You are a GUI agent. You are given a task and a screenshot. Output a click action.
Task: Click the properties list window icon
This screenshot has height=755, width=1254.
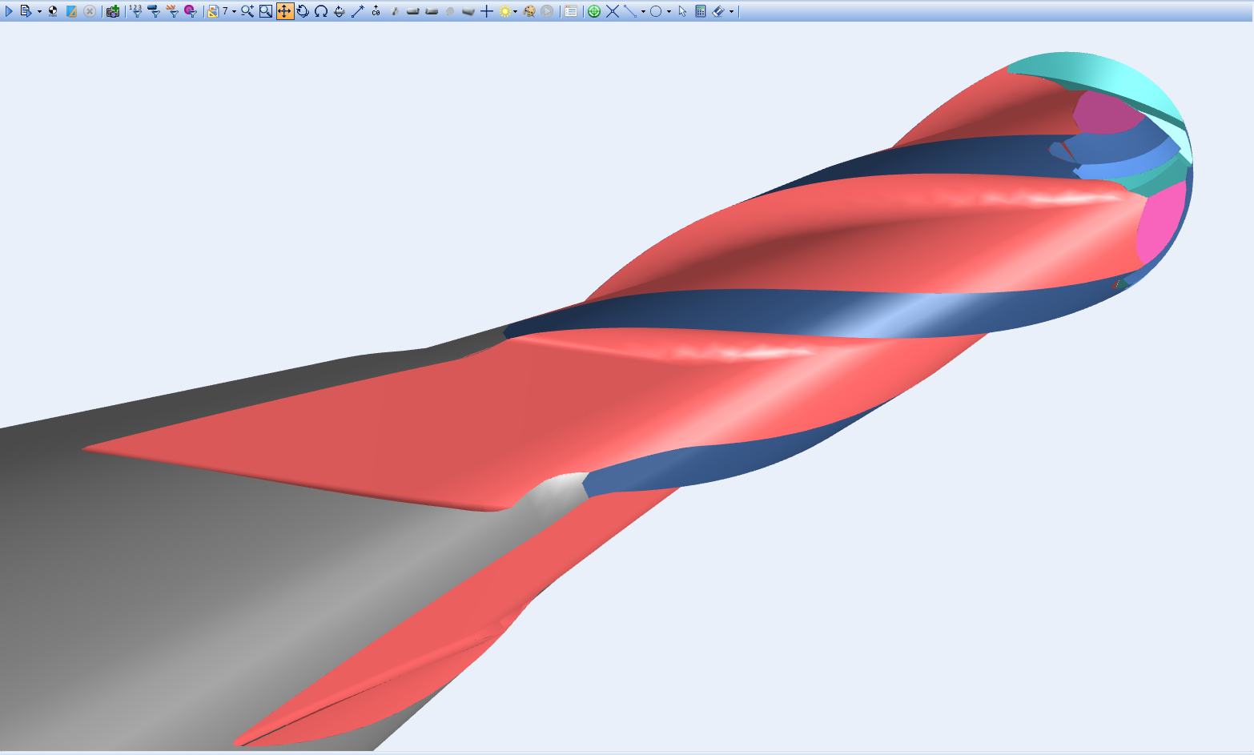pos(570,11)
